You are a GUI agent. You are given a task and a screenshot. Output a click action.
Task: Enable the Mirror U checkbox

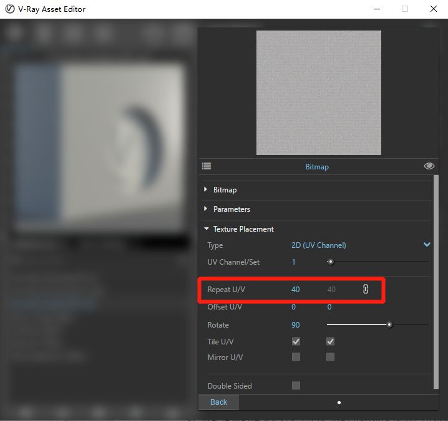pos(296,357)
